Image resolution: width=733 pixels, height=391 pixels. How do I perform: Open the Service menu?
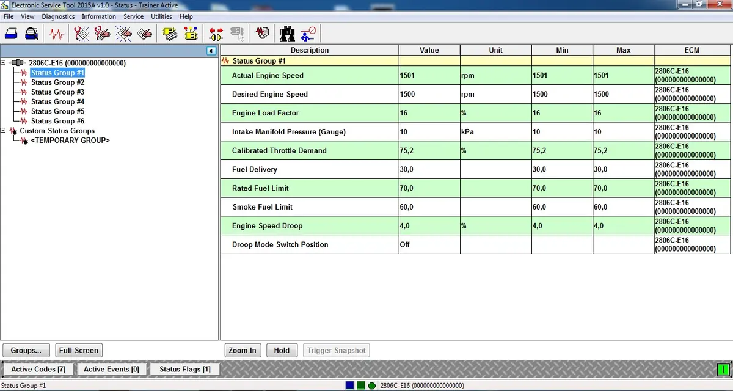(x=133, y=16)
